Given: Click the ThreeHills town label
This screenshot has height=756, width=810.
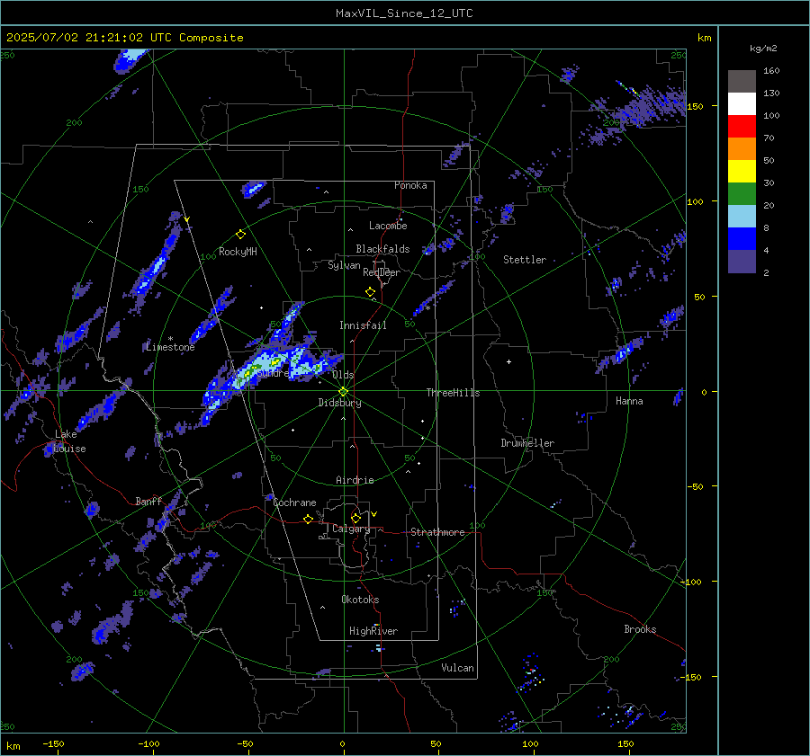Looking at the screenshot, I should point(453,393).
